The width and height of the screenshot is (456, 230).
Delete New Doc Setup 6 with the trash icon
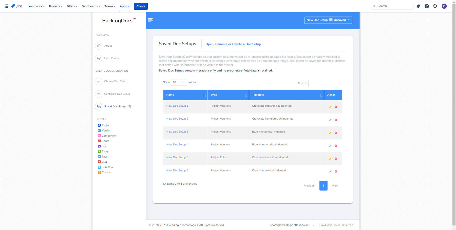pyautogui.click(x=336, y=171)
